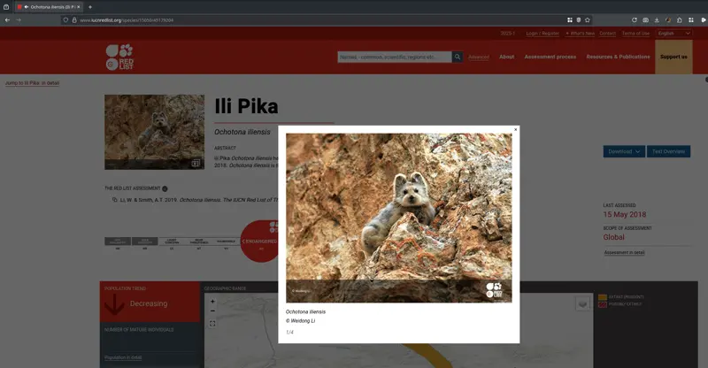This screenshot has height=368, width=708.
Task: Click the Jump to Ili Pika in detail link
Action: [x=32, y=83]
